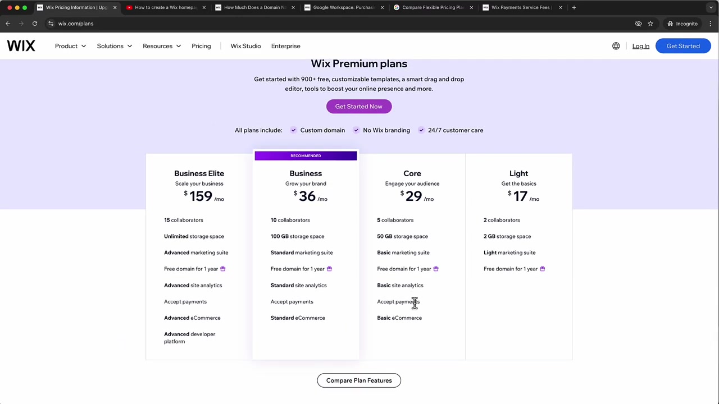The height and width of the screenshot is (404, 719).
Task: Click the Log In link
Action: (640, 46)
